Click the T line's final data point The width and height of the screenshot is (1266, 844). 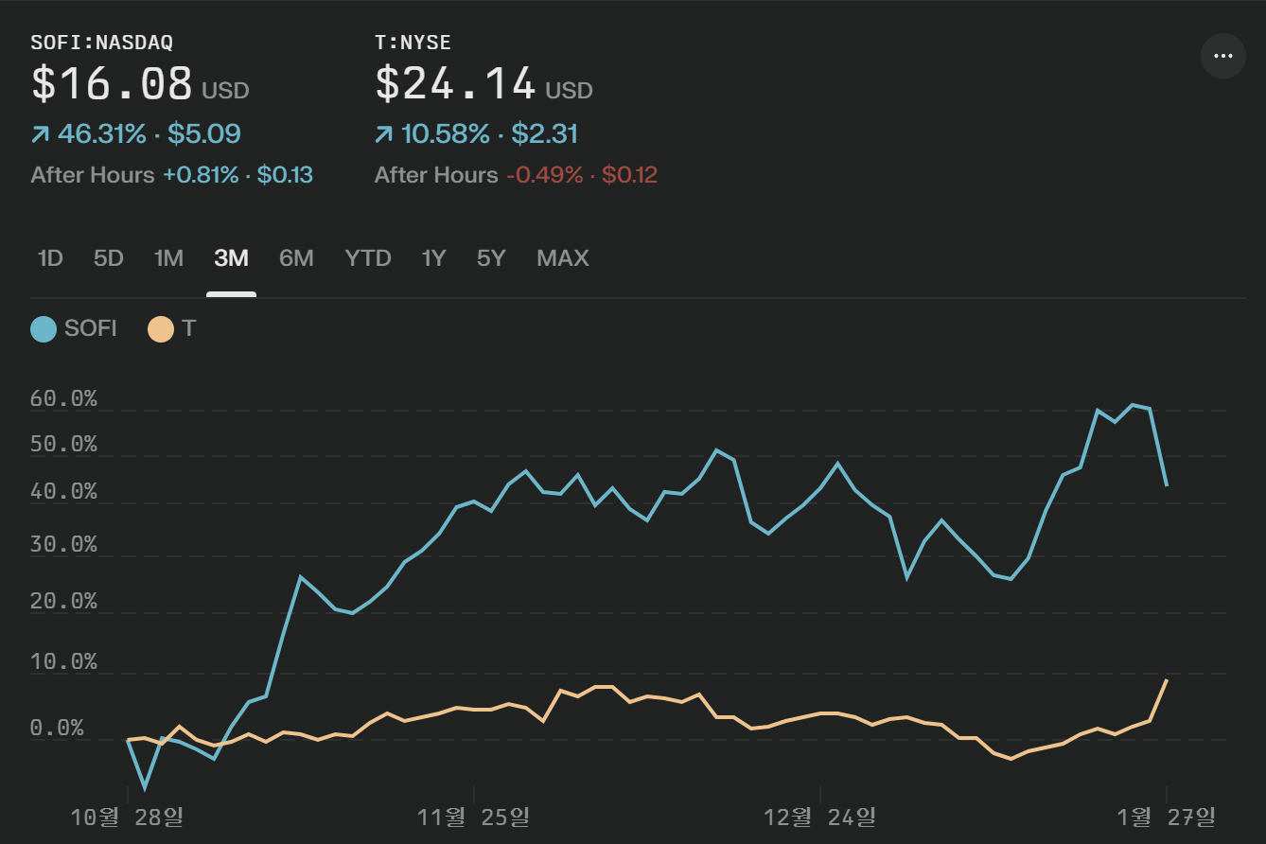pyautogui.click(x=1167, y=680)
